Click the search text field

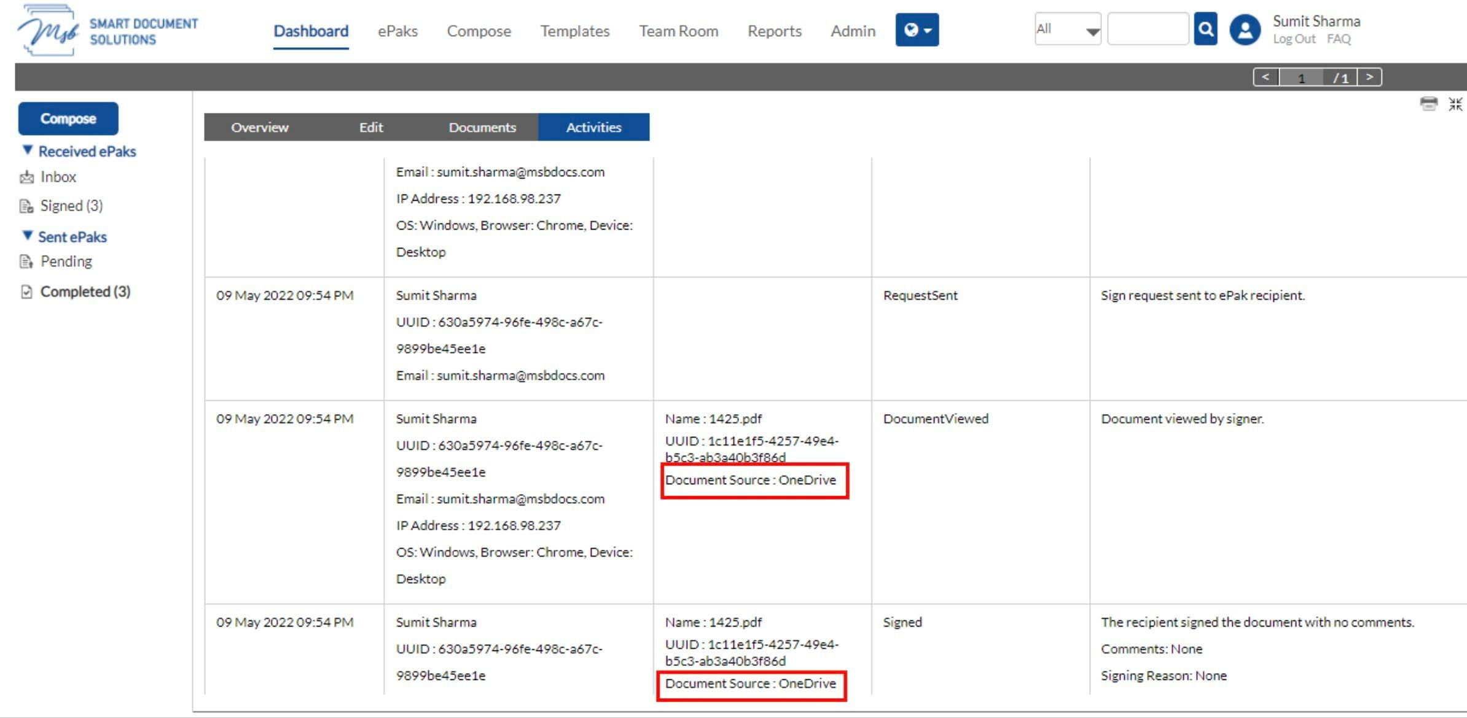click(x=1148, y=29)
